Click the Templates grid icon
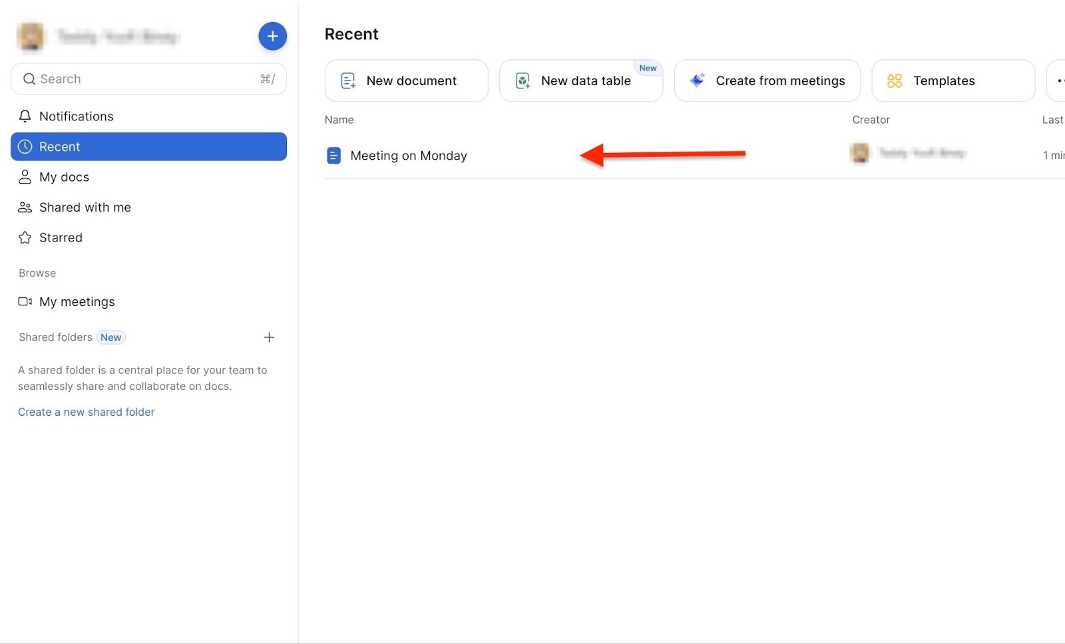This screenshot has width=1065, height=644. coord(895,80)
